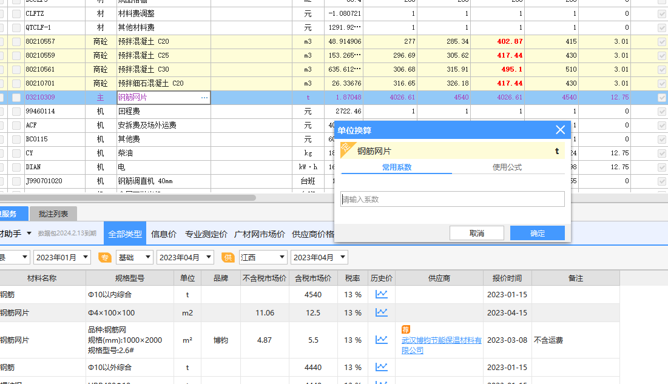This screenshot has width=668, height=384.
Task: Select the 预拌细石混凝土 C20 name cell
Action: click(164, 84)
